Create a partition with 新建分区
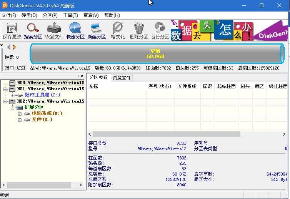 [97, 31]
